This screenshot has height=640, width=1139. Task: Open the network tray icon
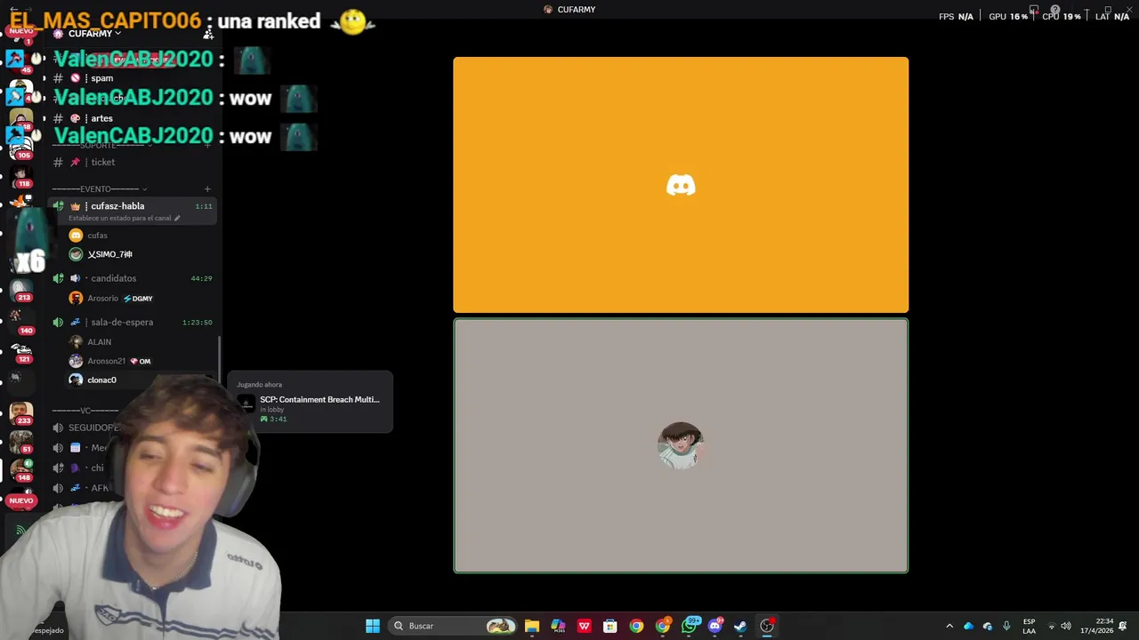tap(1051, 626)
